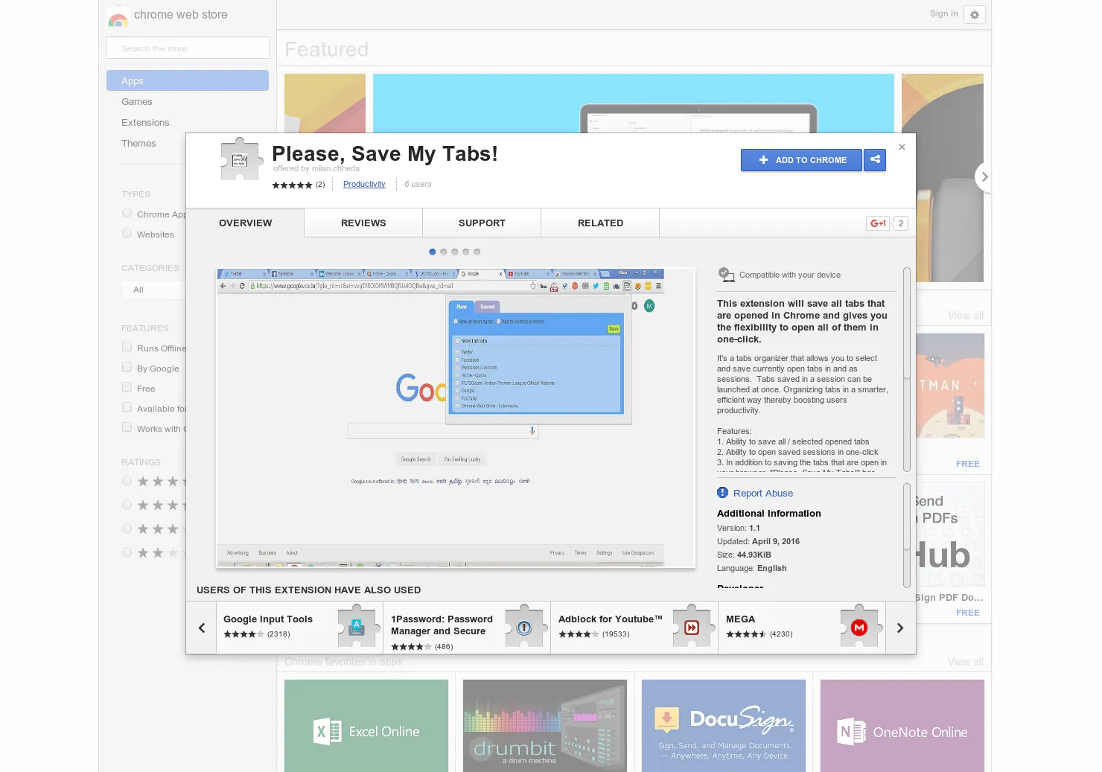Select Themes in the sidebar
Screen dimensions: 1102x772
[x=138, y=144]
